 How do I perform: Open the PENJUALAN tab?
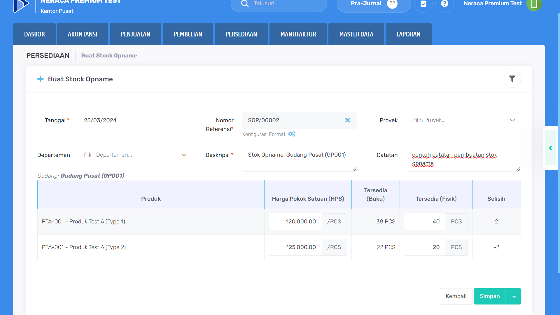tap(135, 34)
